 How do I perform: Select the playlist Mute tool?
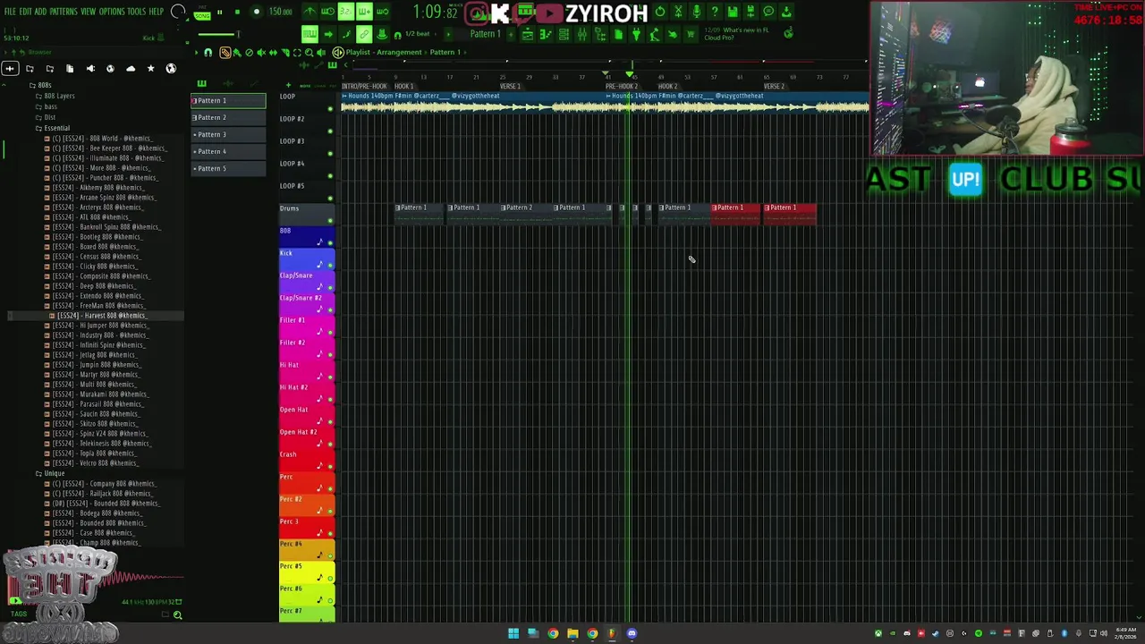click(x=261, y=52)
